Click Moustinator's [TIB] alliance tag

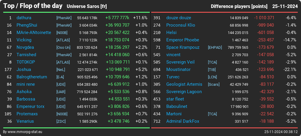(212, 70)
